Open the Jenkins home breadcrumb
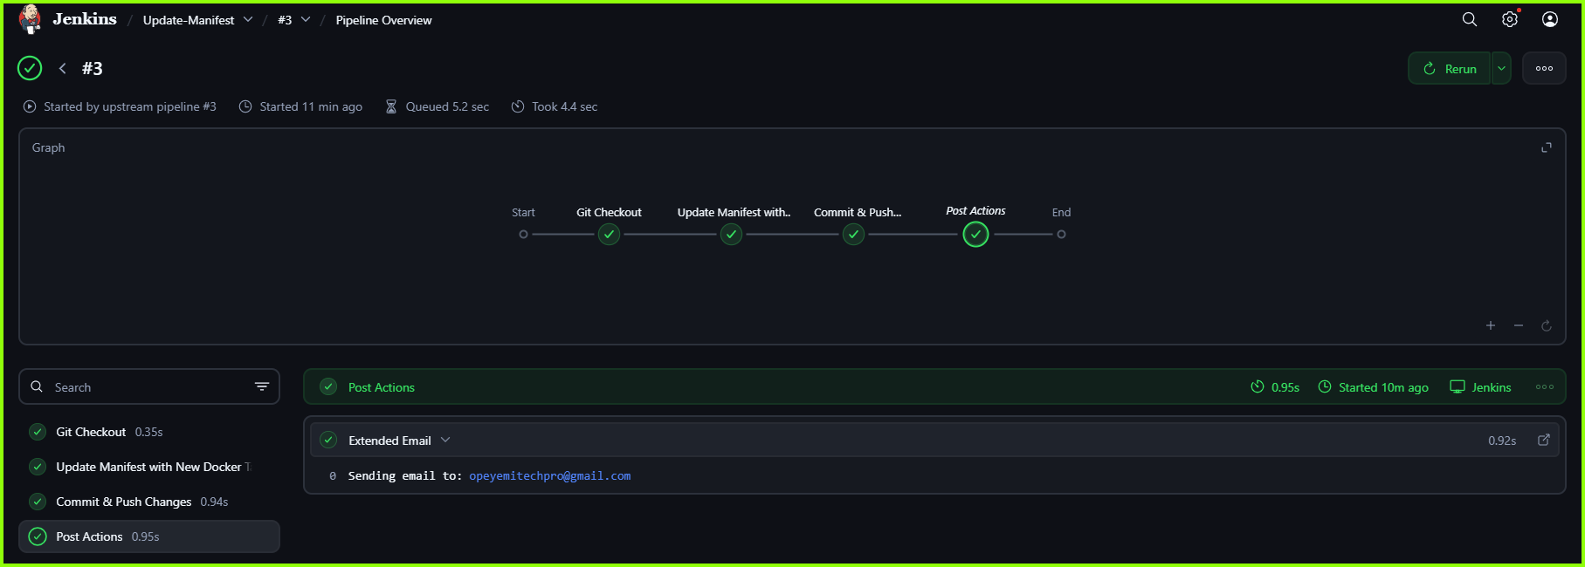The image size is (1585, 567). click(85, 19)
